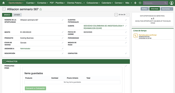Edit Nombre de la Oportunidad field pencil
Screen dimensions: 175x93
click(62, 20)
